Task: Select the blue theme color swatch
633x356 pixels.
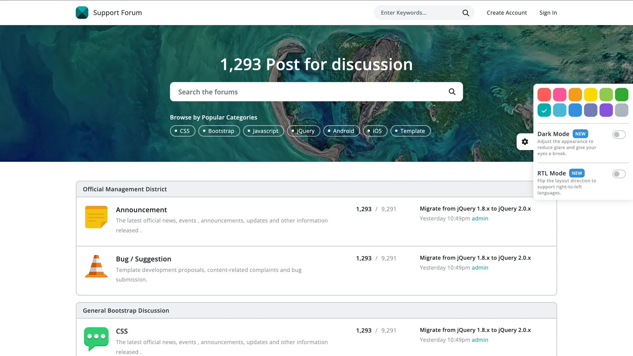Action: (x=575, y=110)
